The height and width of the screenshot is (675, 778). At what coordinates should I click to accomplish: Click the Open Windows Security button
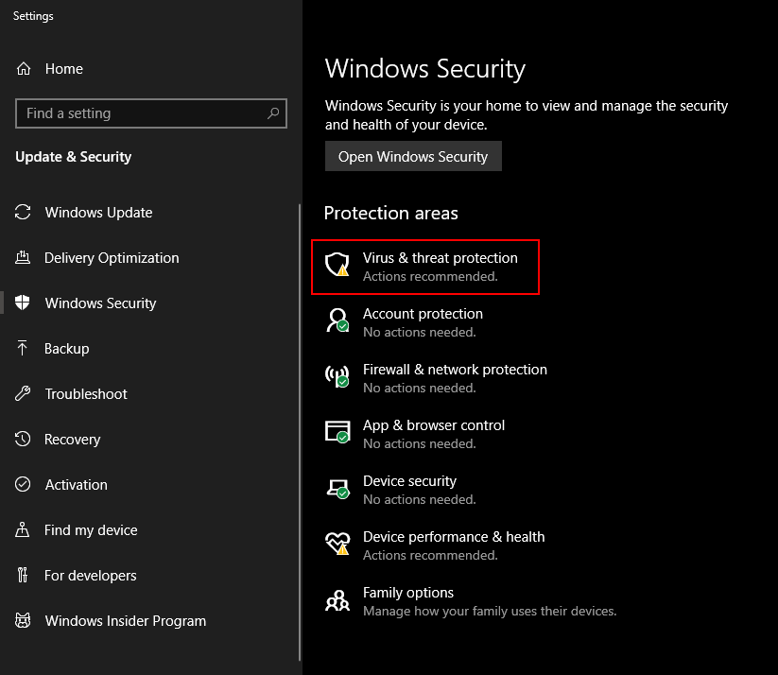click(x=413, y=156)
